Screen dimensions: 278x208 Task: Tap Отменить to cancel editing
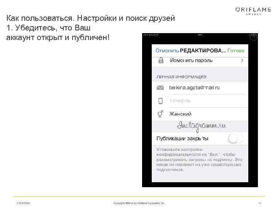[x=167, y=51]
